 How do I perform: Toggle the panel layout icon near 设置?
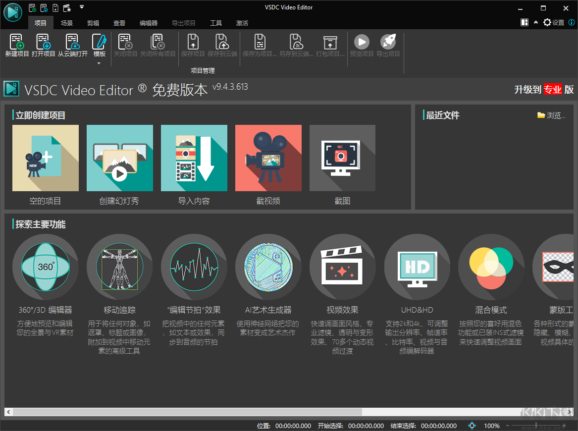coord(524,22)
